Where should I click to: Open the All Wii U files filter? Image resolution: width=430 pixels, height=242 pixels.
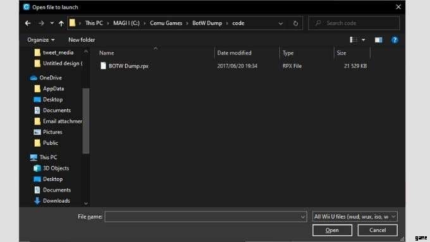point(355,217)
